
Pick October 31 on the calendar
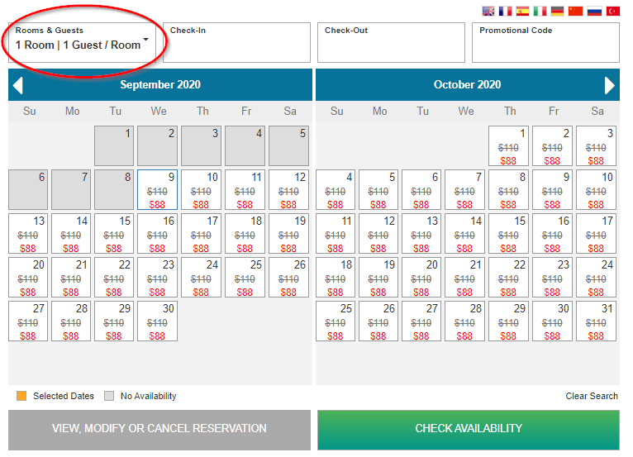click(x=596, y=321)
